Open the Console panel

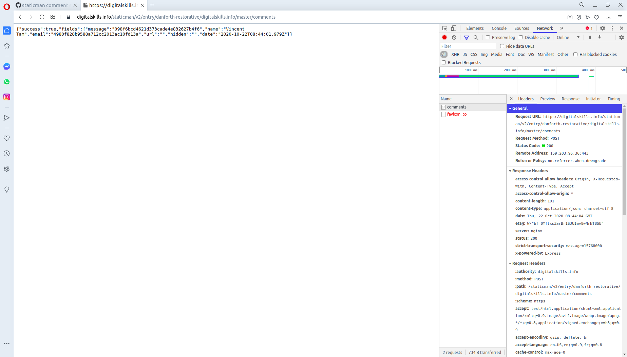coord(499,28)
